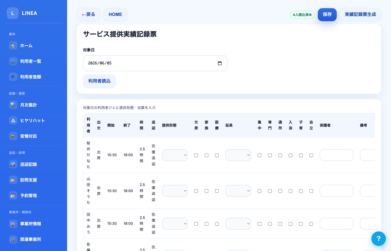Open 提供形態 dropdown for 桜井ひなた
Viewport: 391px width, 251px height.
pos(175,155)
